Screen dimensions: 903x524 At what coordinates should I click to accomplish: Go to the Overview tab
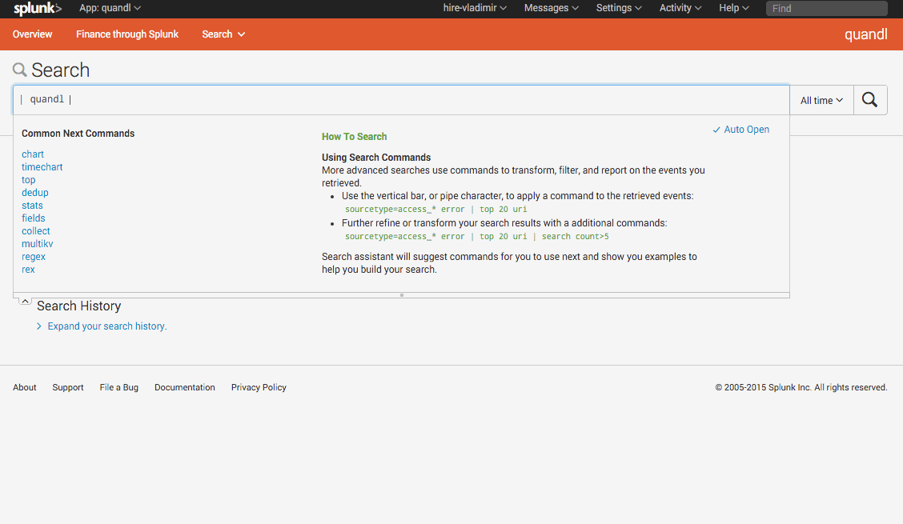coord(32,34)
